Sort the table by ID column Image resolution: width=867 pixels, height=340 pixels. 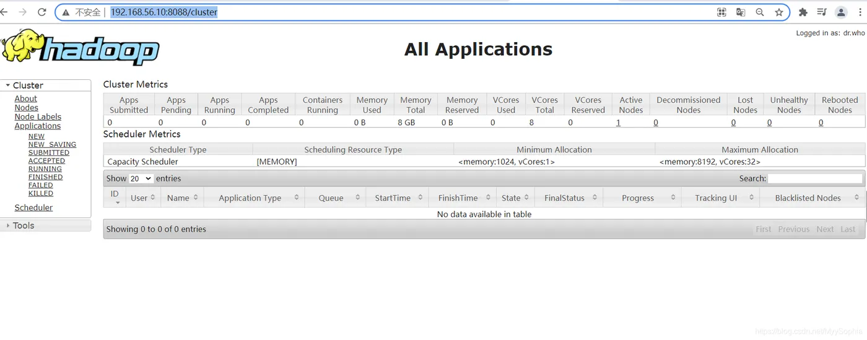(x=115, y=198)
